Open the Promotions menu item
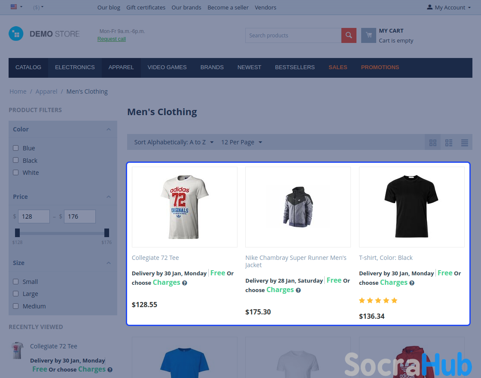481x378 pixels. (x=380, y=67)
